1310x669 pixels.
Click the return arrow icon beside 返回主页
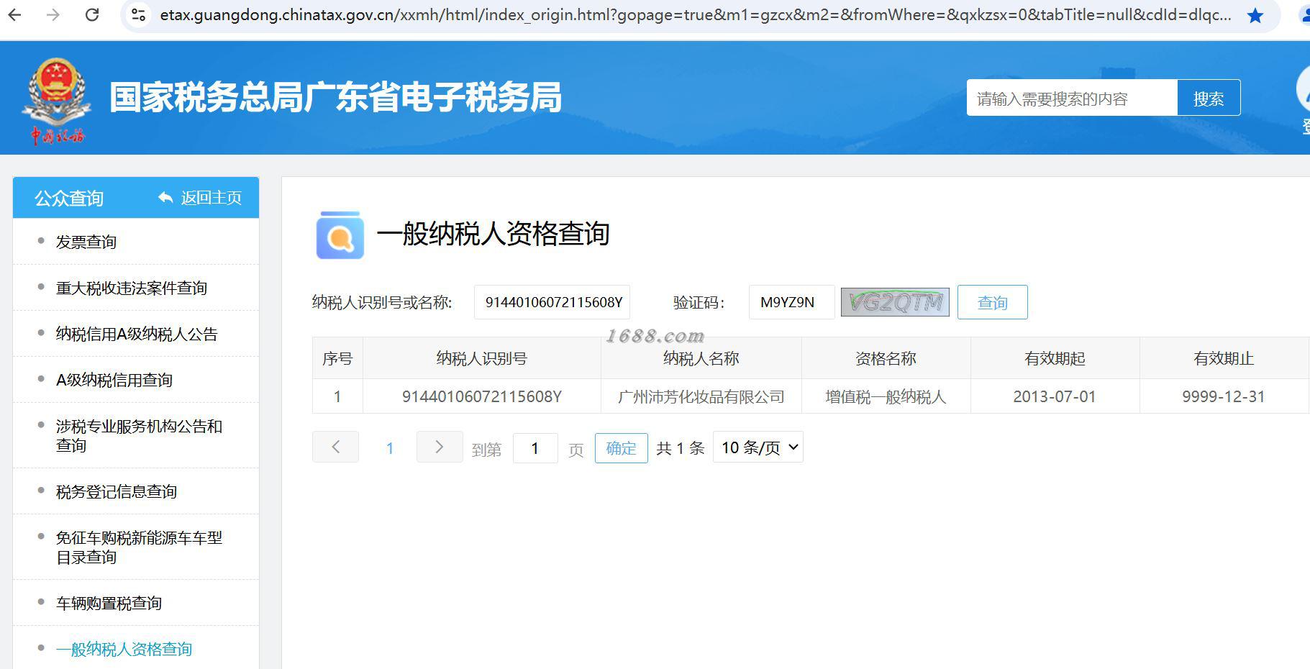pos(165,198)
